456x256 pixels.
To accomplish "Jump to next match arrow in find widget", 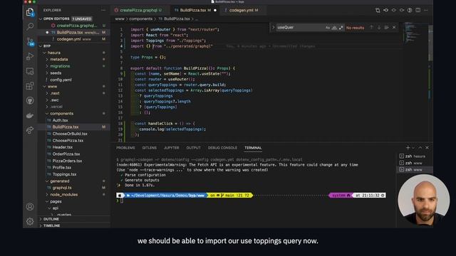I will point(379,28).
